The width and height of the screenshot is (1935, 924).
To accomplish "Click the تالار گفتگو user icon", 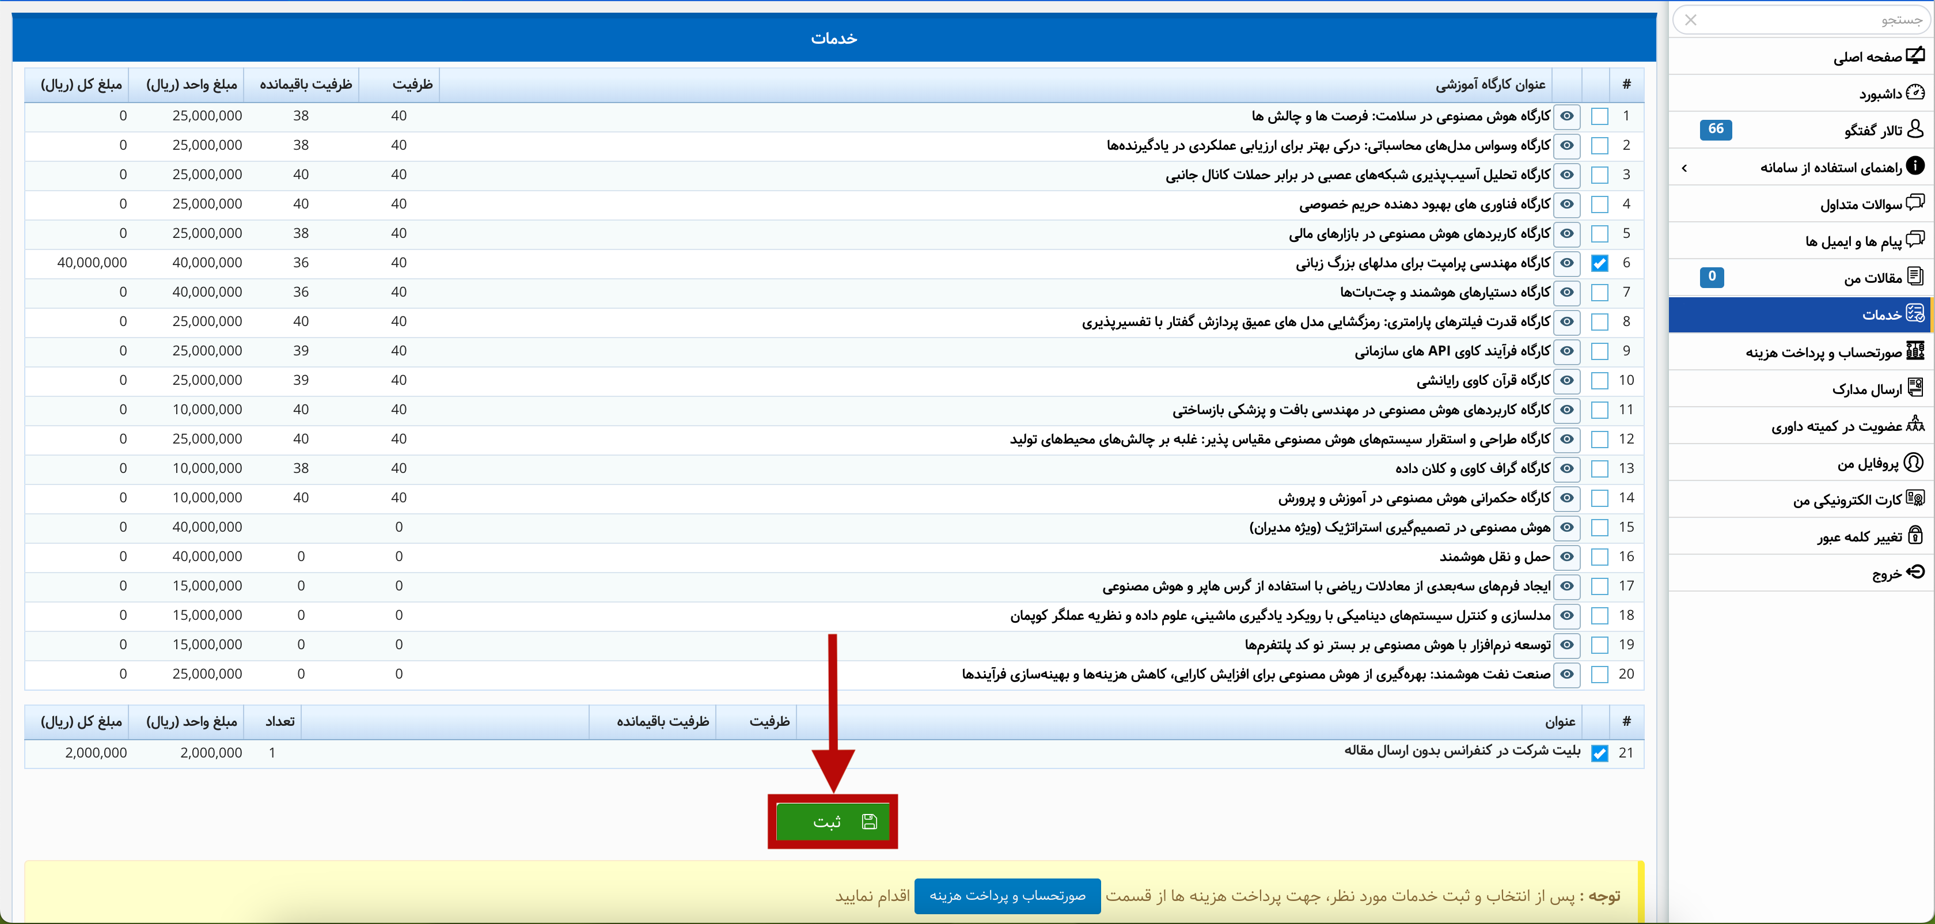I will [x=1915, y=129].
